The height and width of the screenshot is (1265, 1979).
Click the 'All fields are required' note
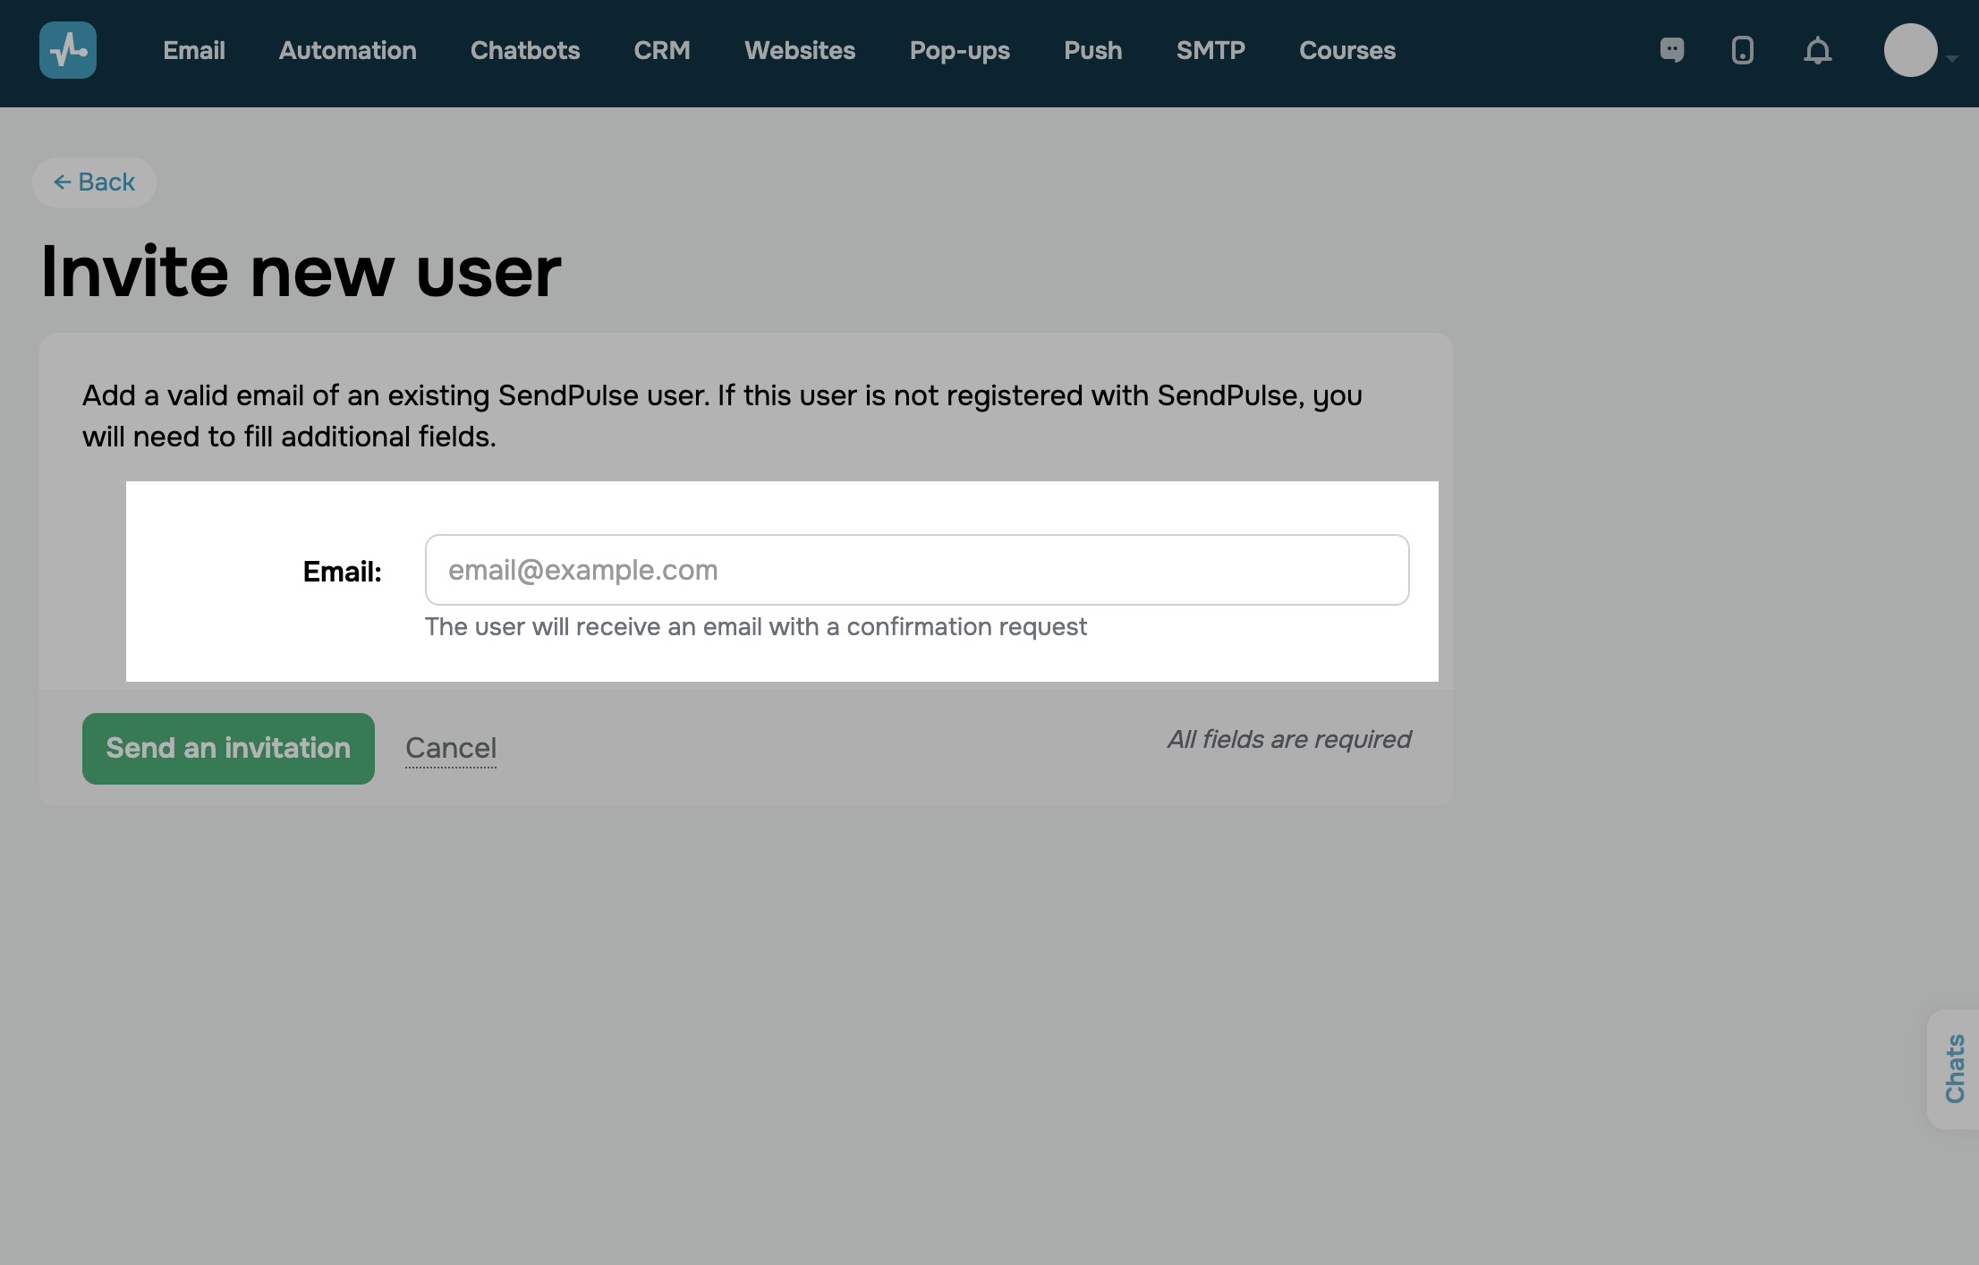[x=1288, y=739]
